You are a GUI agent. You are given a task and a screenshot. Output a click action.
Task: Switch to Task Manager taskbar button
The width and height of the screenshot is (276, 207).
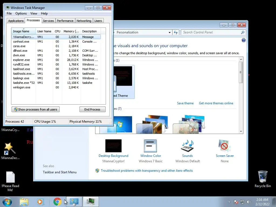pos(91,202)
